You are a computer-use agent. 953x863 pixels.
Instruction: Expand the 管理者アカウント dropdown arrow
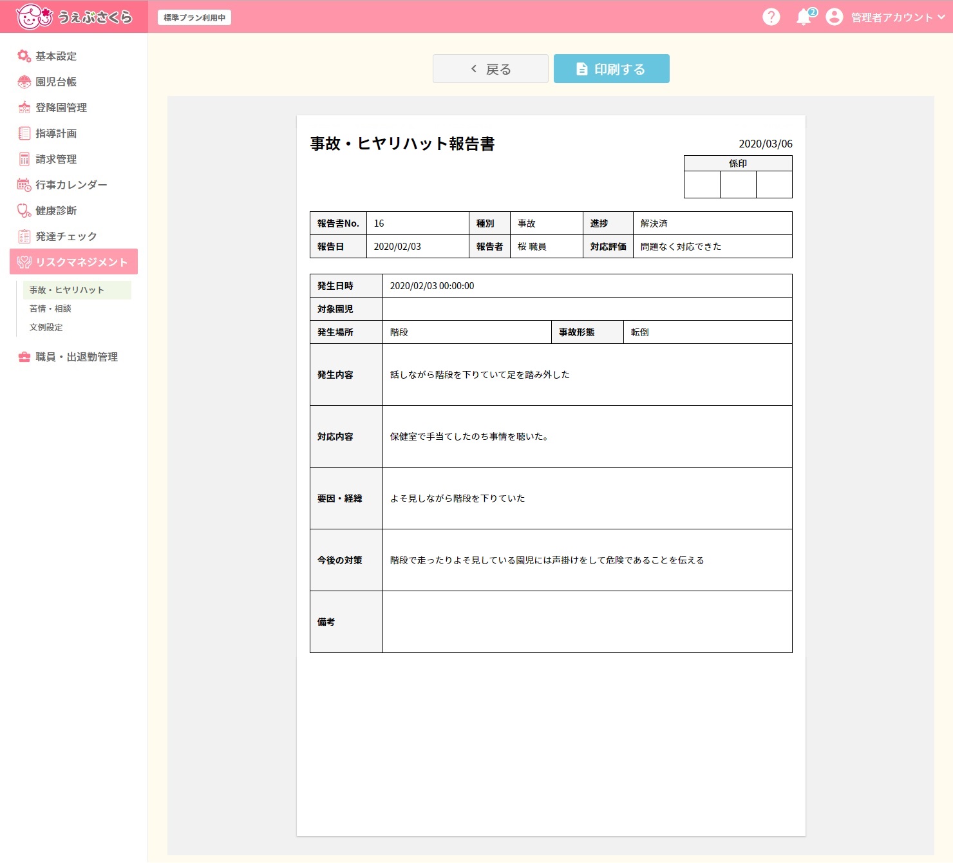[941, 17]
